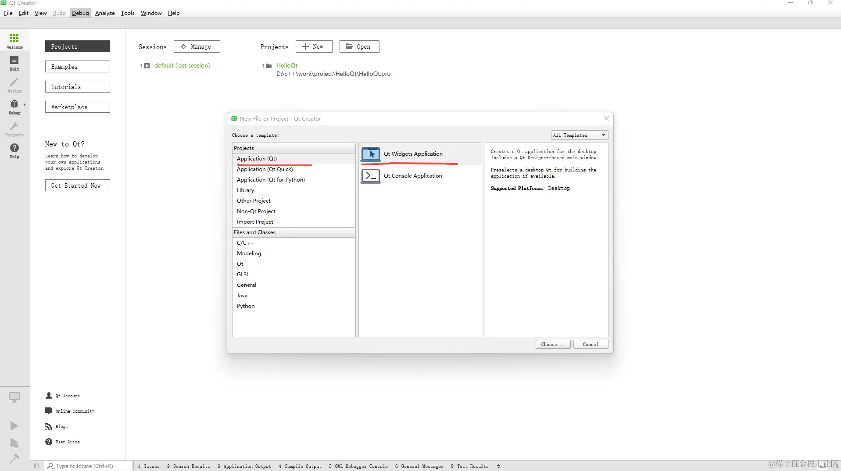Image resolution: width=841 pixels, height=471 pixels.
Task: Expand the output panes selector arrows
Action: click(x=498, y=466)
